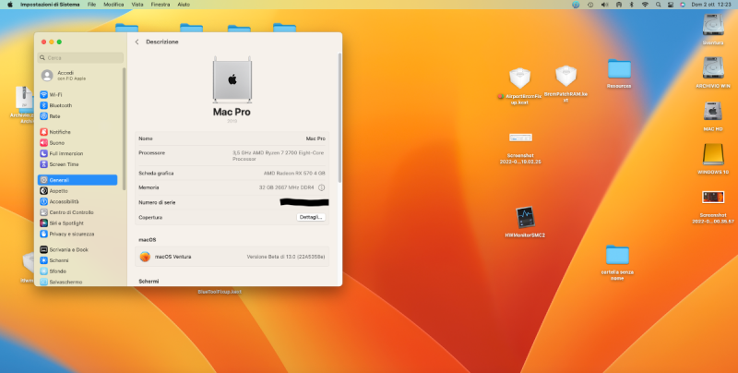This screenshot has width=738, height=373.
Task: Click the Dettagli... button for Copertura
Action: (x=311, y=217)
